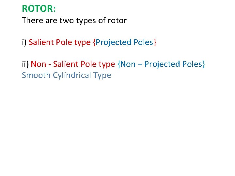The height and width of the screenshot is (176, 235).
Task: Click the word "There" starting the intro sentence
Action: 33,20
